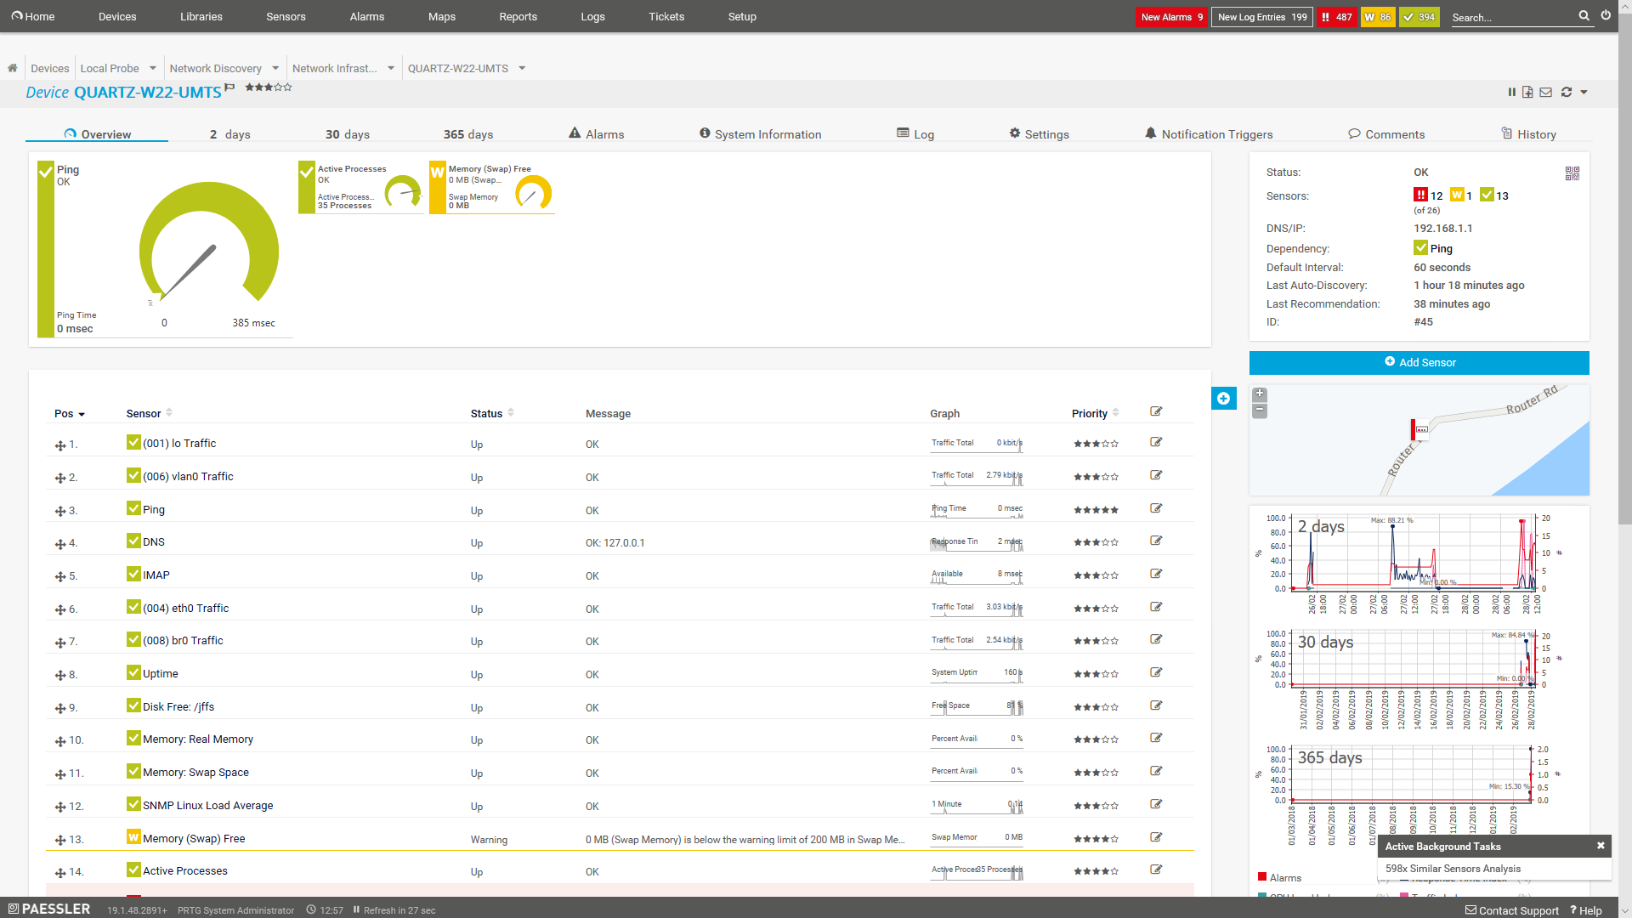
Task: Sort table by Sensor column
Action: pyautogui.click(x=150, y=413)
